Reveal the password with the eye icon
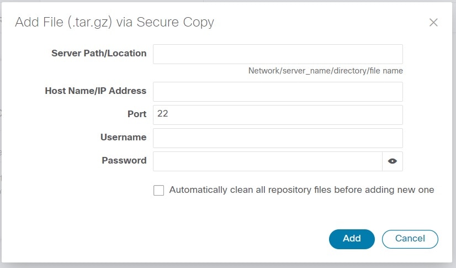Image resolution: width=456 pixels, height=268 pixels. pos(393,161)
